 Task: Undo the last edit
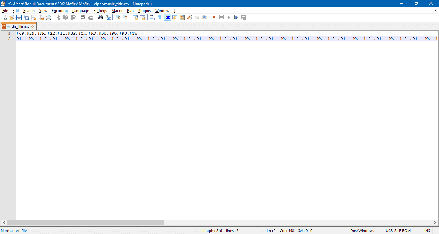(83, 17)
